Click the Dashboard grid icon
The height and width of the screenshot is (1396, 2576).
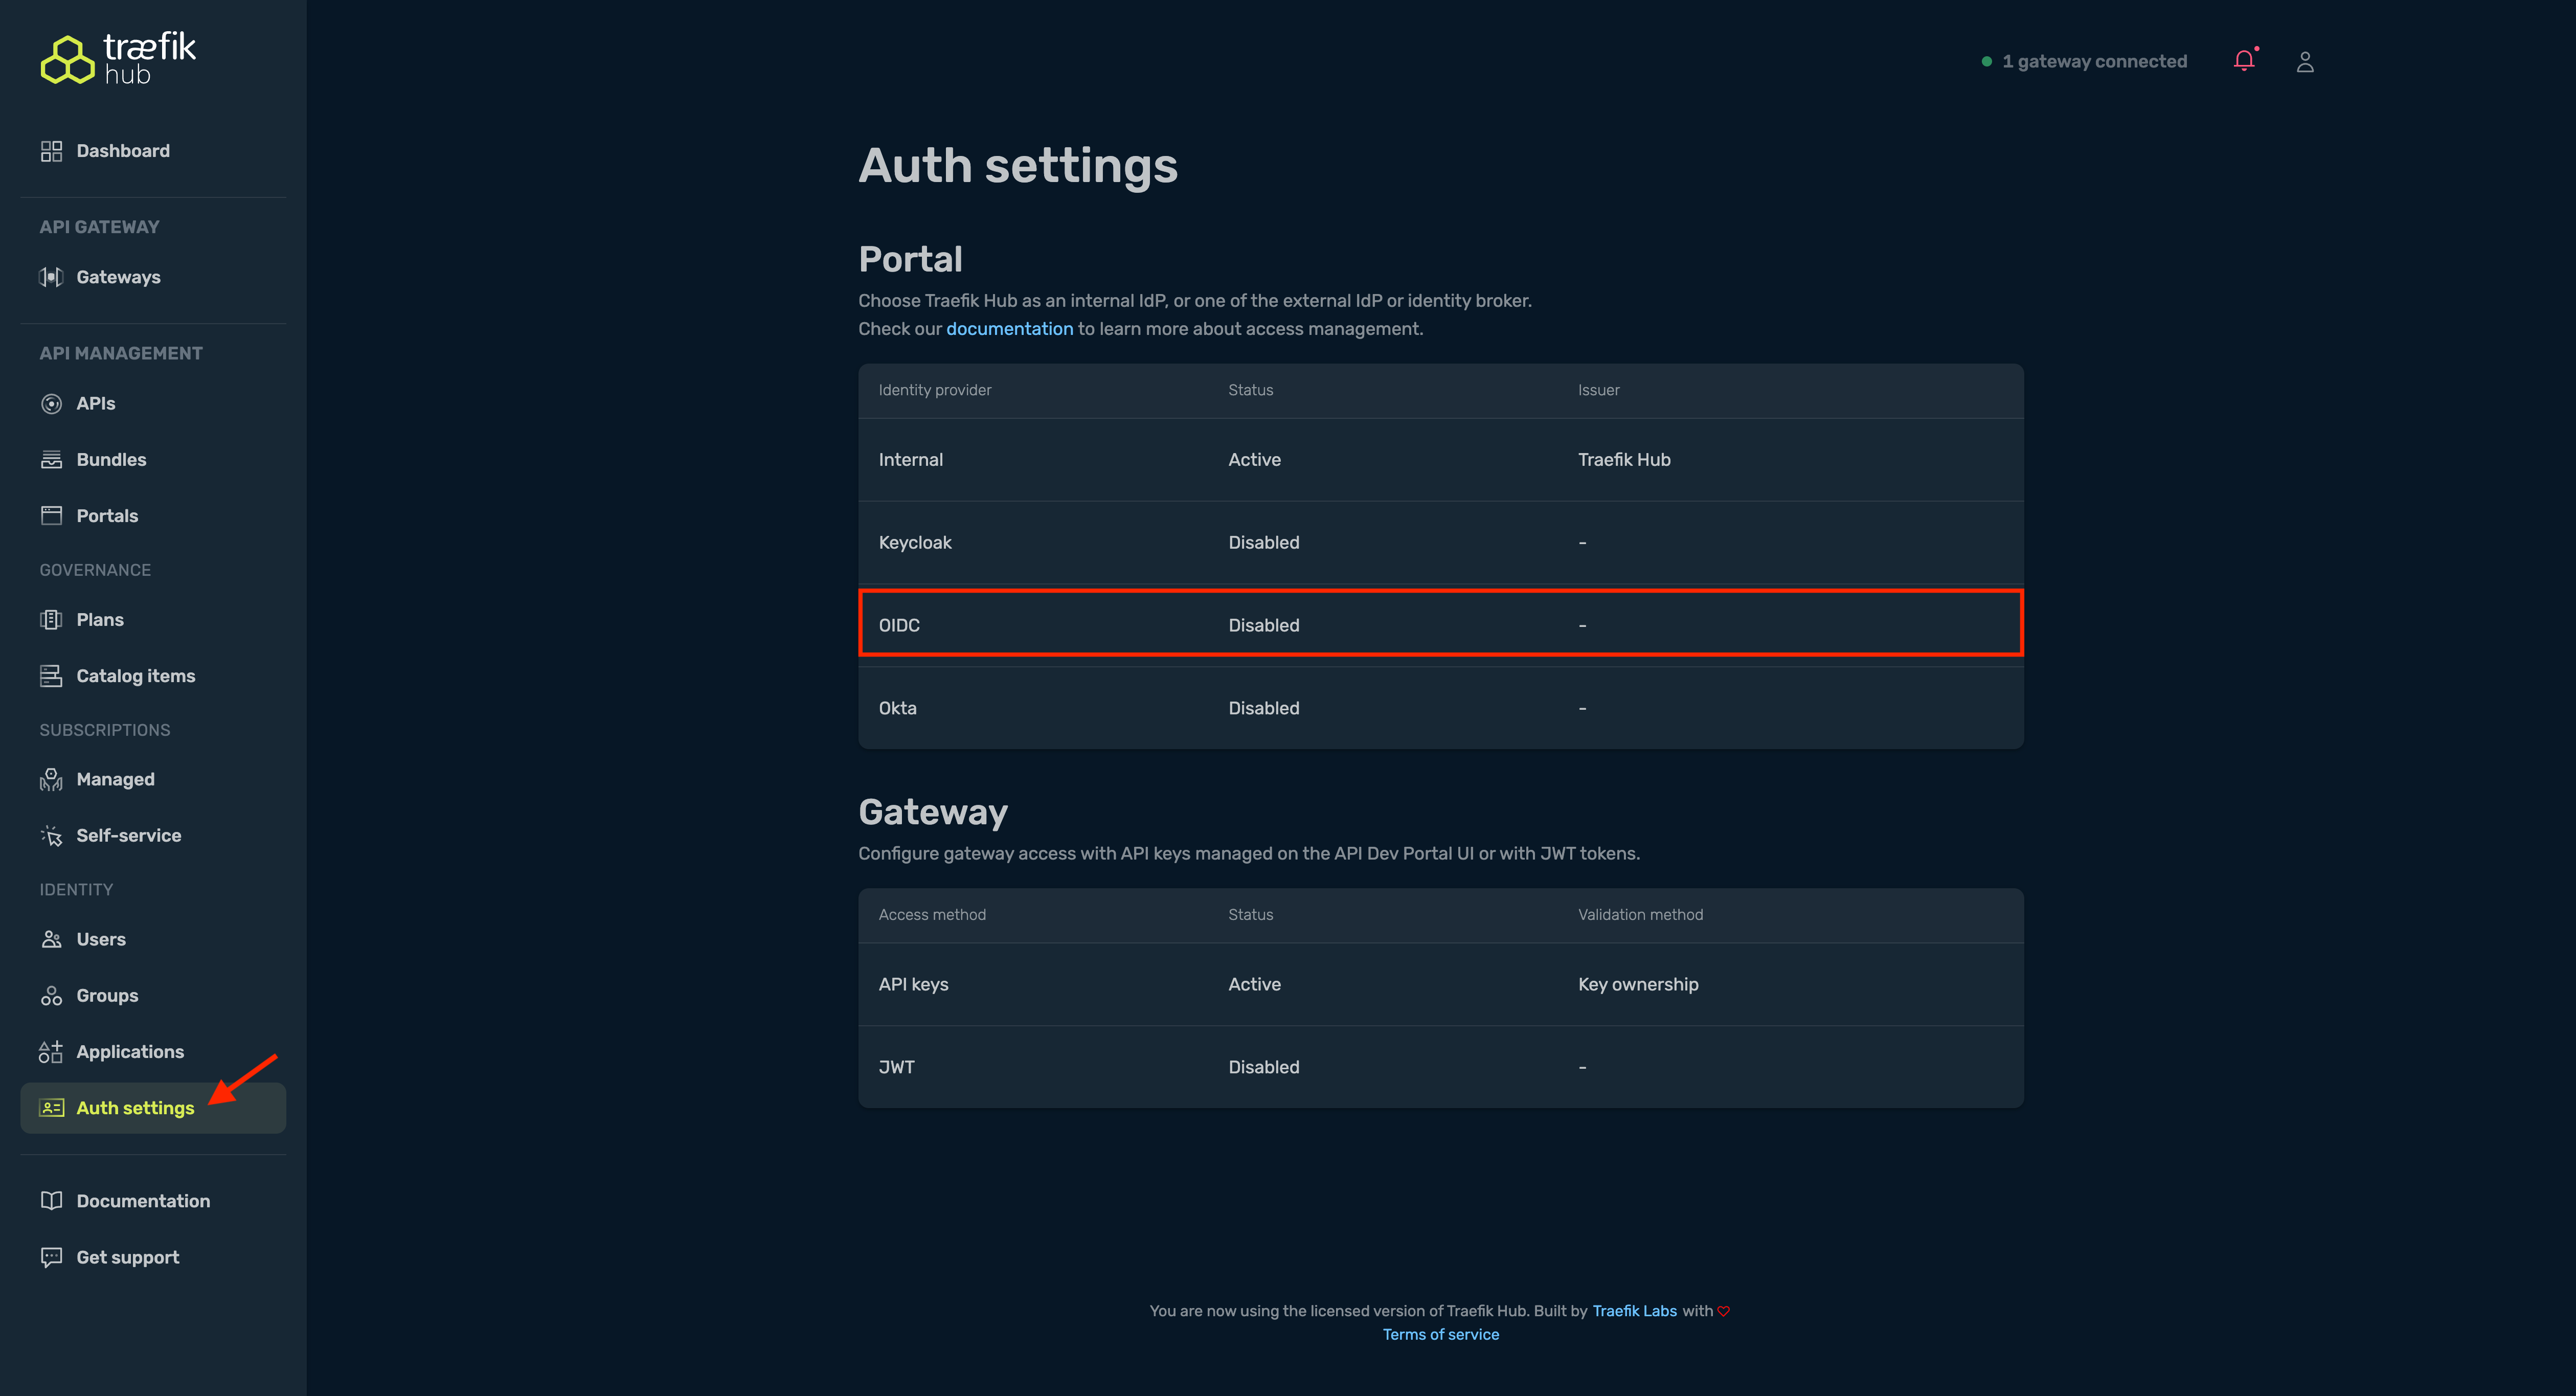pos(51,151)
